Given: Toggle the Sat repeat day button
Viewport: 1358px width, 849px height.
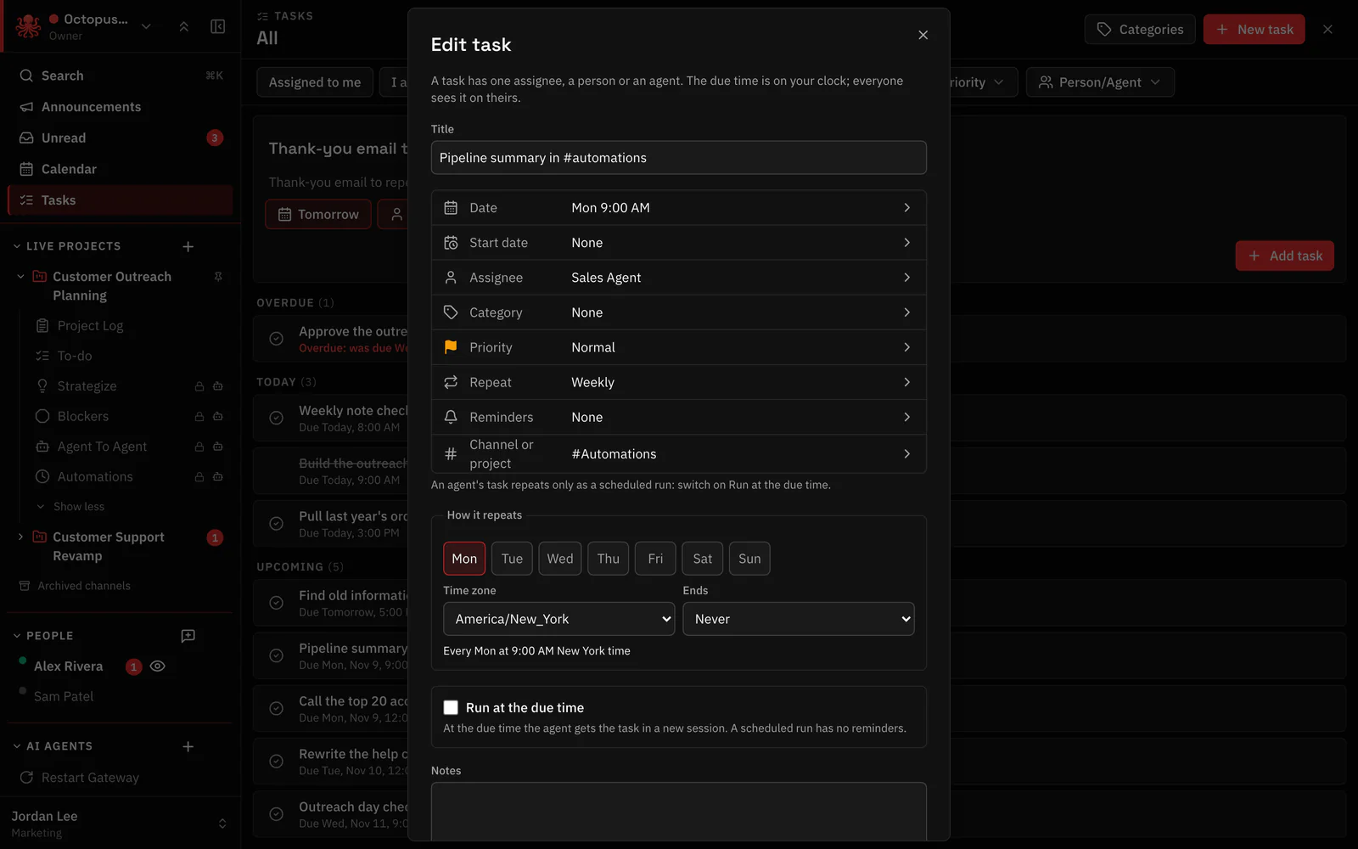Looking at the screenshot, I should coord(703,559).
